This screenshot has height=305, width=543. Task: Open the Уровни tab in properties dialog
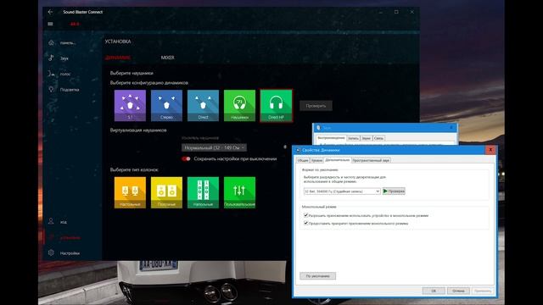click(x=316, y=160)
